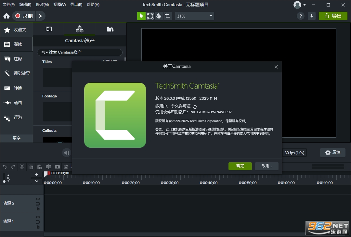Click the Paste clipboard icon
Screen dimensions: 351x237
tap(40, 167)
